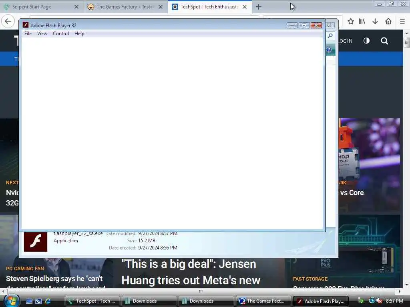
Task: Maximize the Adobe Flash Player window
Action: tap(304, 25)
